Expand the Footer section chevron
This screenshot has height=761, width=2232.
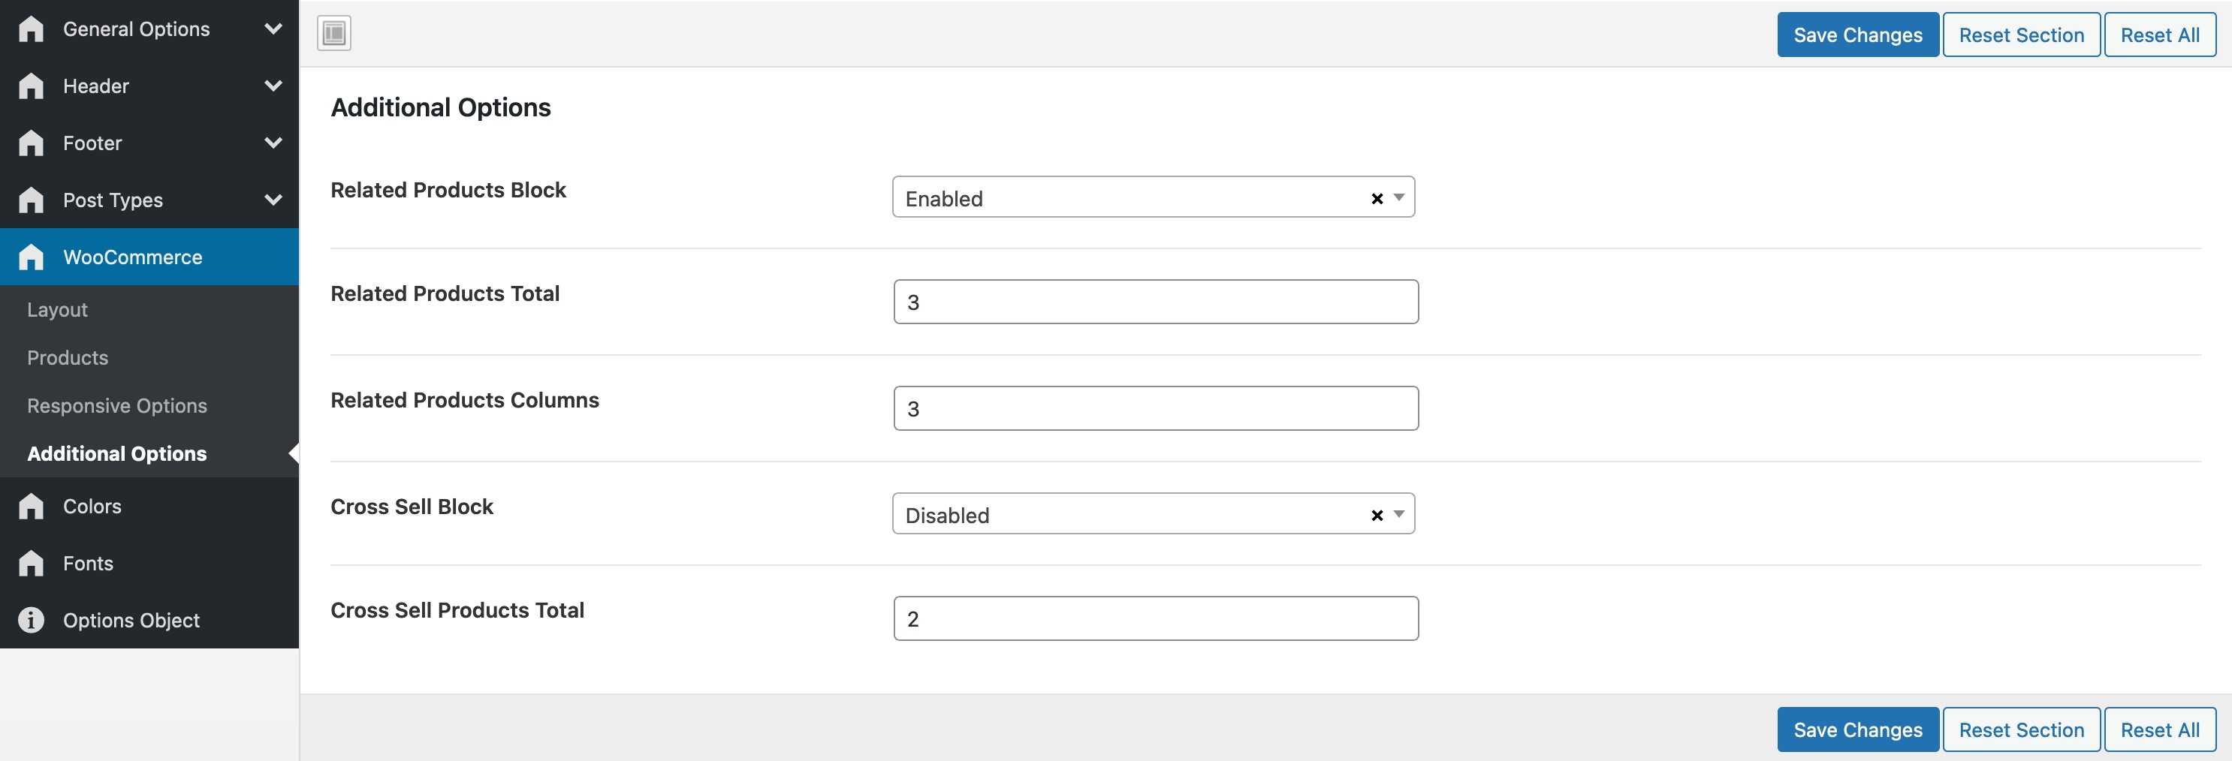[273, 143]
